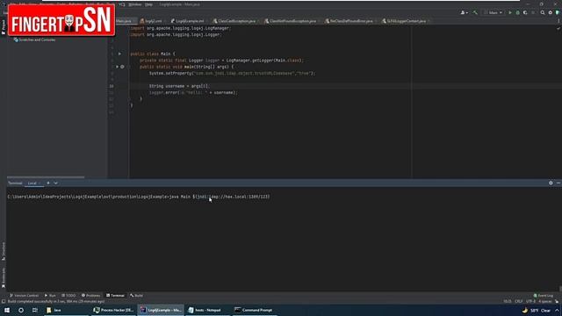The image size is (562, 316).
Task: Open the Version Control tool window
Action: (x=24, y=296)
